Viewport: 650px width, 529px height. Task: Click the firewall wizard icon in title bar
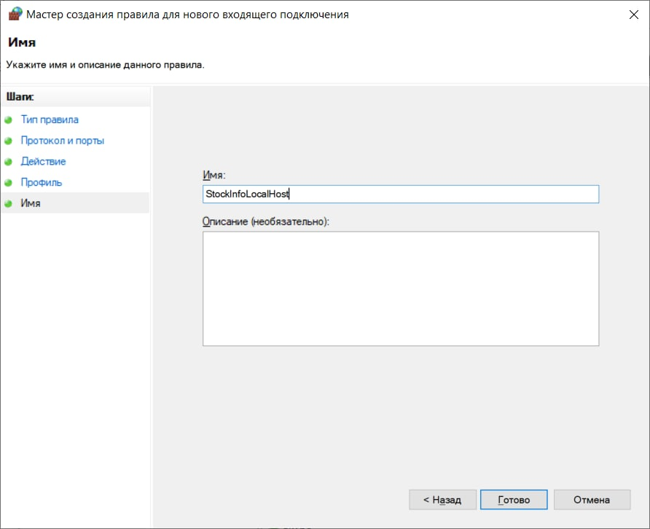pyautogui.click(x=14, y=15)
